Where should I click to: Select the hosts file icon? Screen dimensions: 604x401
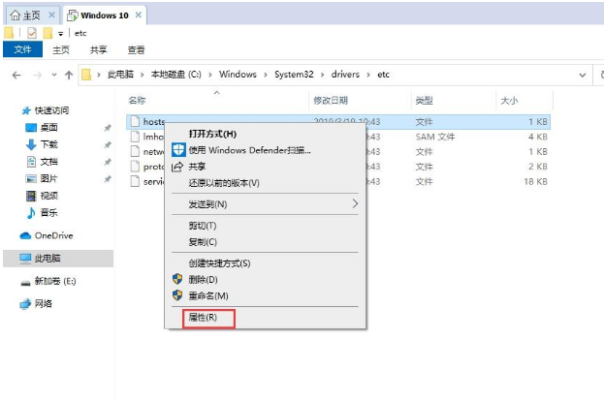pyautogui.click(x=135, y=121)
